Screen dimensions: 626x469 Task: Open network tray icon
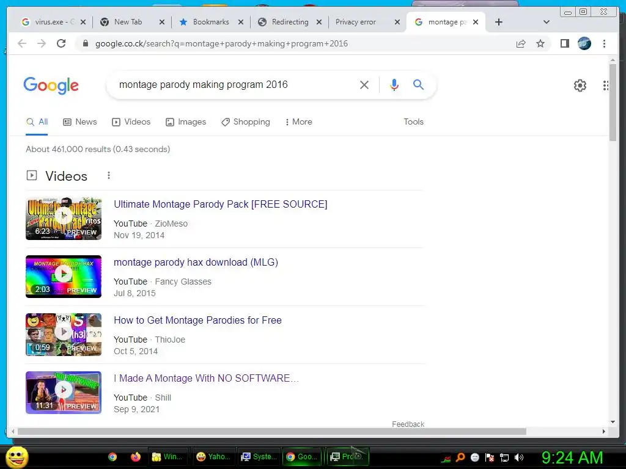(504, 457)
